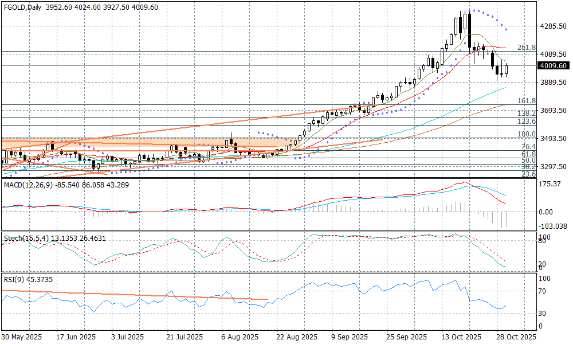Click the 4285.50 price axis label
The width and height of the screenshot is (573, 344).
coord(553,26)
